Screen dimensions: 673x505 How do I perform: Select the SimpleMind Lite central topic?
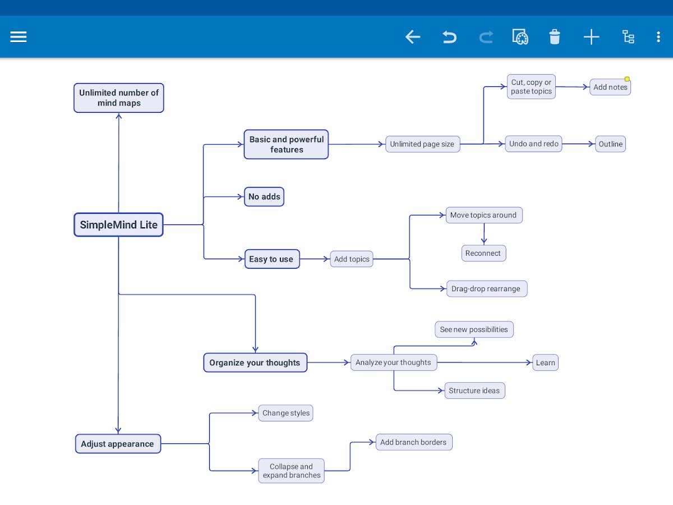pyautogui.click(x=118, y=225)
